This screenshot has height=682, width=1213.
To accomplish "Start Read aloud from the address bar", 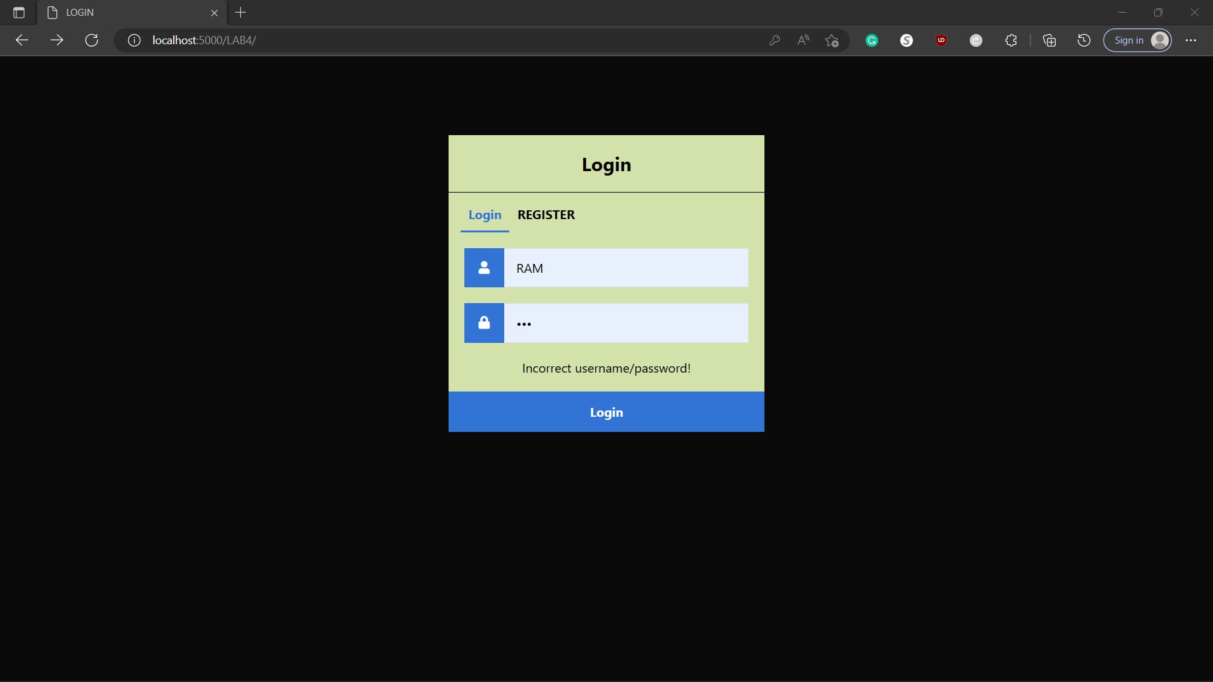I will point(803,40).
